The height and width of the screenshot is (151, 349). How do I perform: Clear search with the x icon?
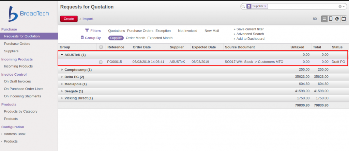coord(340,6)
